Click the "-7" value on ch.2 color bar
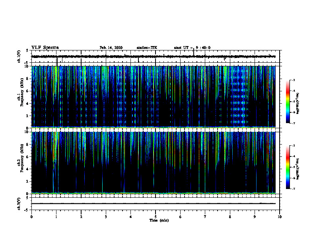 293,189
